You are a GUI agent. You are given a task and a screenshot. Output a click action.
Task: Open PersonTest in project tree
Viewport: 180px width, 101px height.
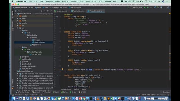click(35, 54)
